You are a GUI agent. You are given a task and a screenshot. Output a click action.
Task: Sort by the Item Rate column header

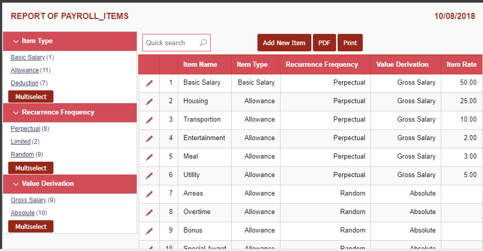coord(461,65)
